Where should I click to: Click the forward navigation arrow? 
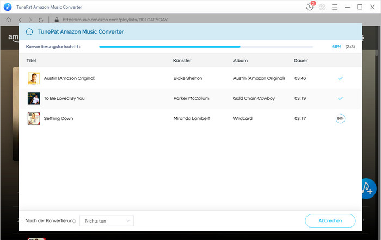30,20
